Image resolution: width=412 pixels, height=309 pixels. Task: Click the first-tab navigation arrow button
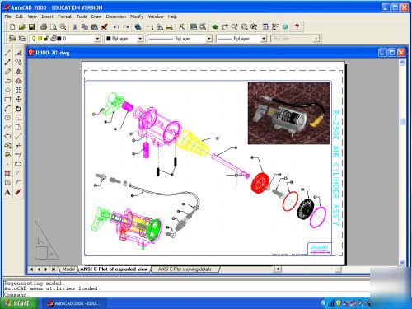31,269
